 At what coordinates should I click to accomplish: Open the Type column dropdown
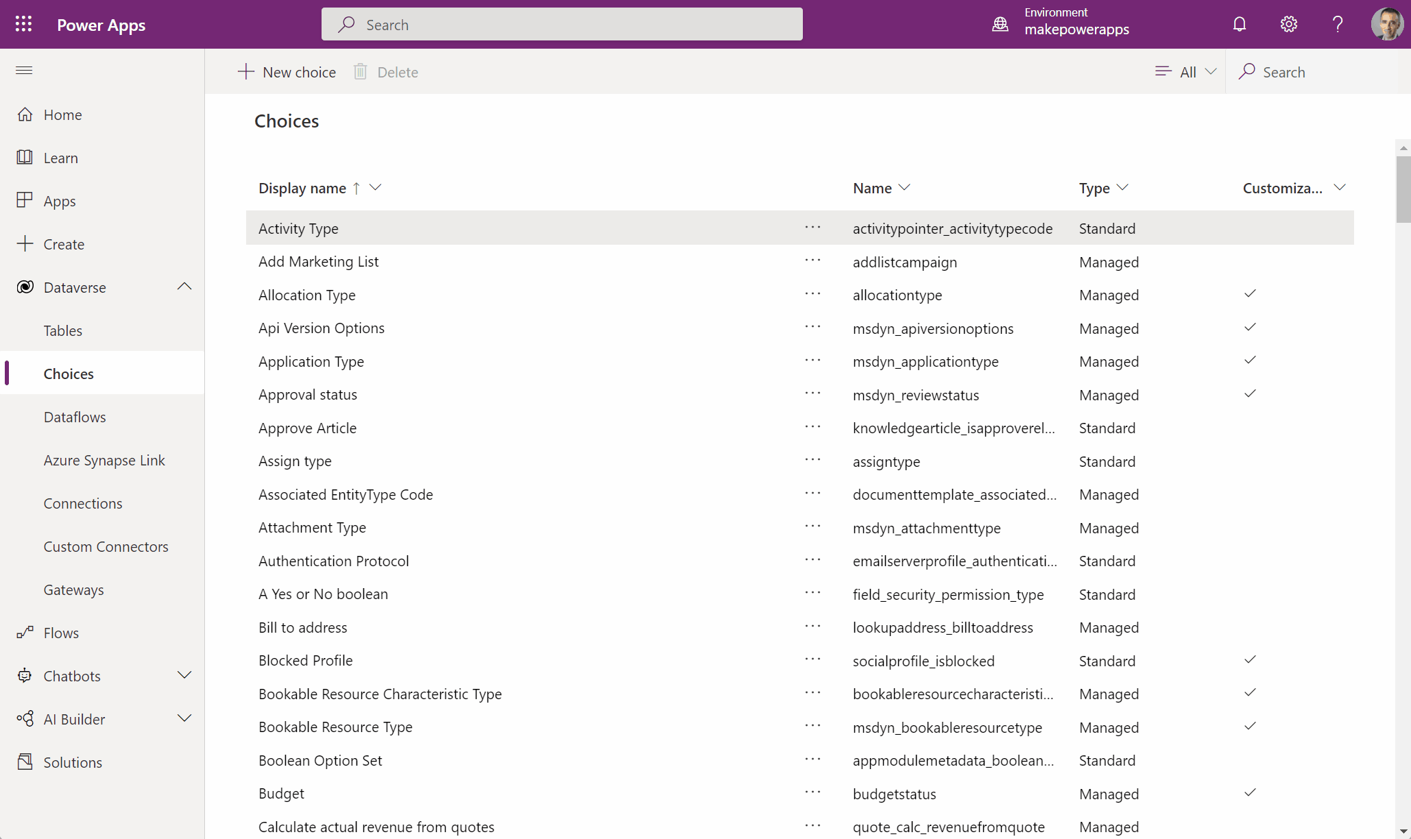1122,188
